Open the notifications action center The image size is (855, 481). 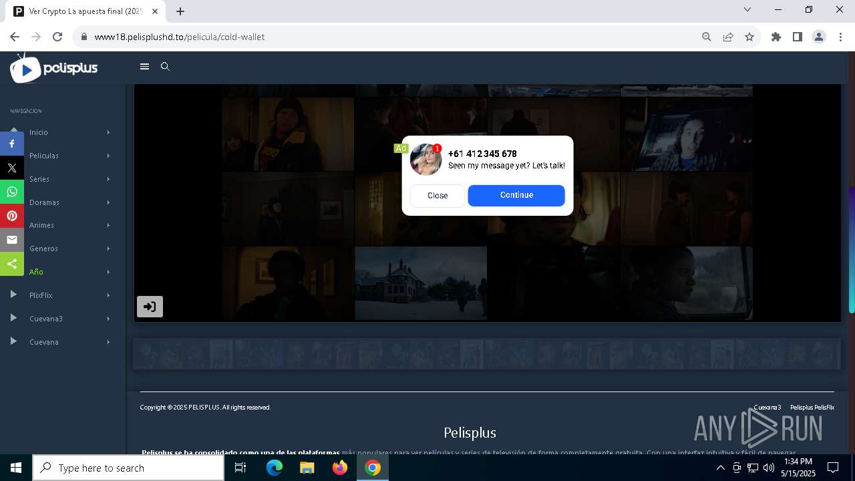pos(833,468)
